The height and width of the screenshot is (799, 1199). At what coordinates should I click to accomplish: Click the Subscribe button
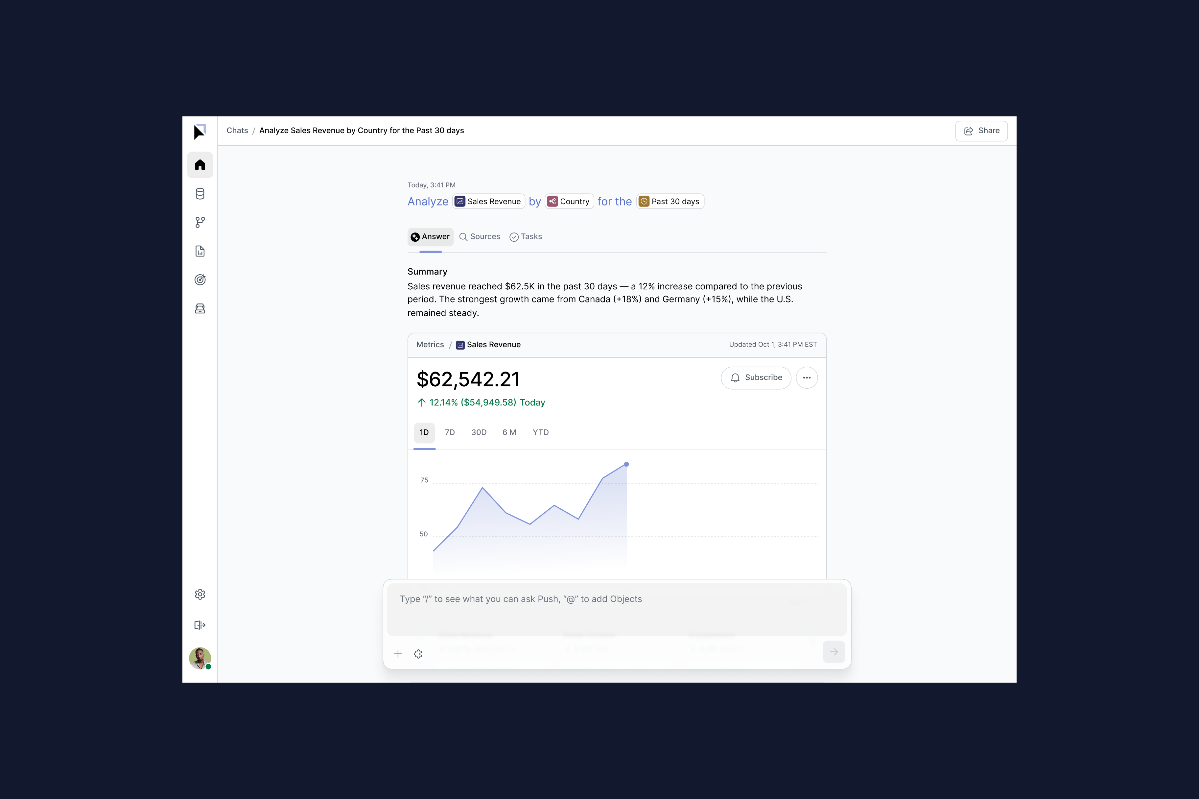[755, 377]
